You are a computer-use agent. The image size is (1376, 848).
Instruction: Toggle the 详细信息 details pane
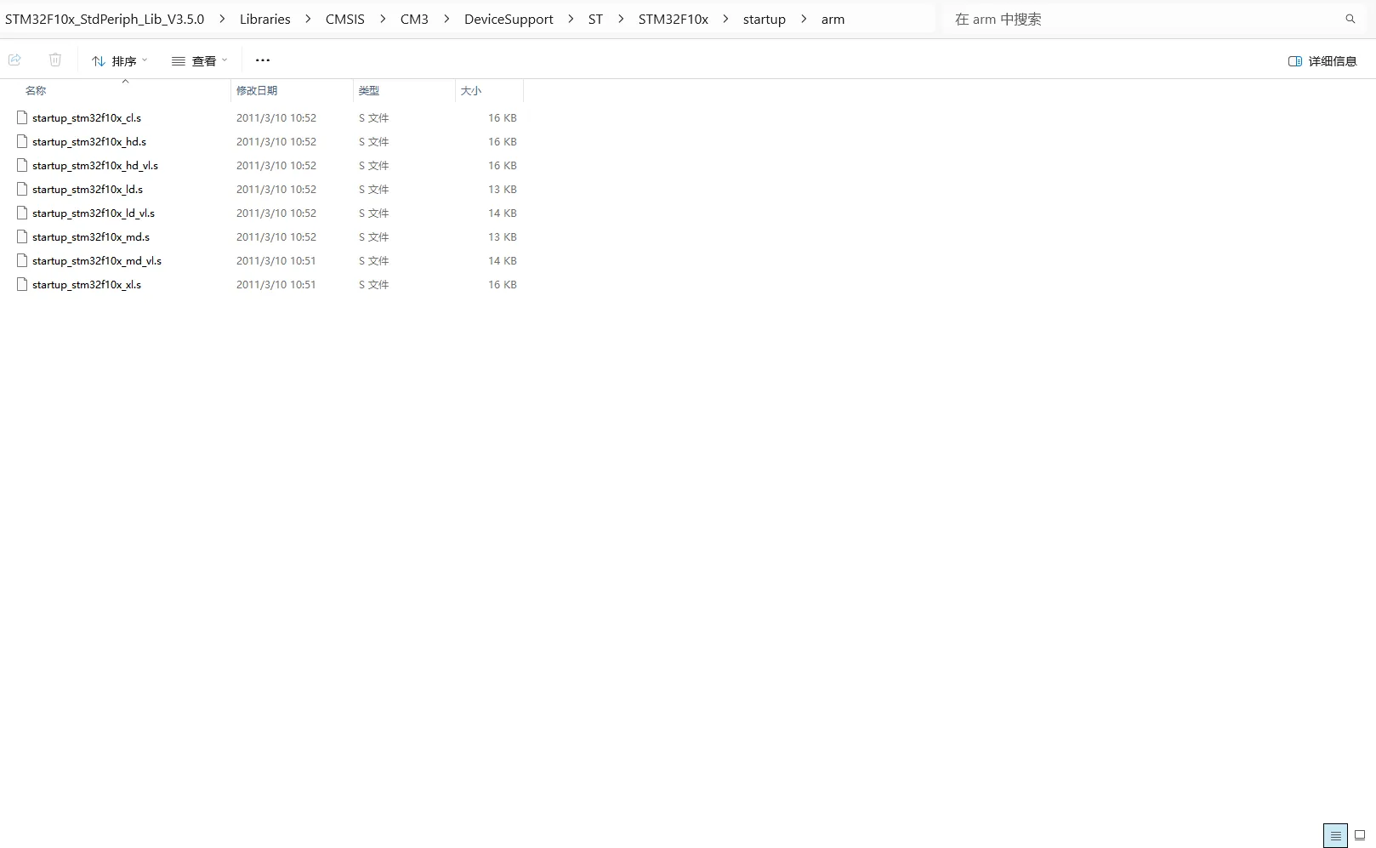[x=1322, y=61]
